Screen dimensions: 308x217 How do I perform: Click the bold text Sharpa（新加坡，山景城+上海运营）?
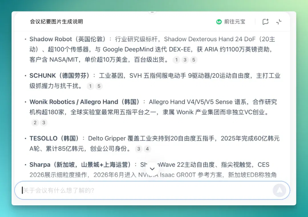point(80,165)
